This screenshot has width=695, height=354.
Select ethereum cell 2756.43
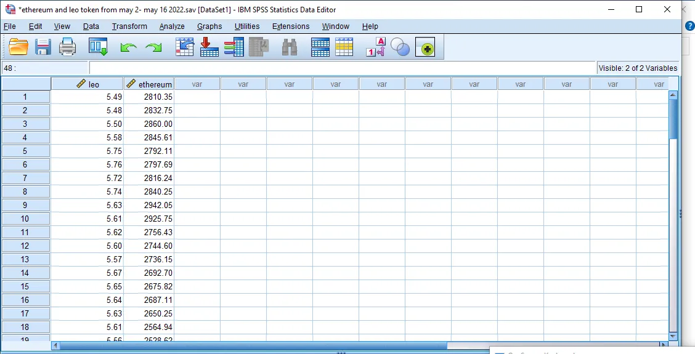pos(149,232)
